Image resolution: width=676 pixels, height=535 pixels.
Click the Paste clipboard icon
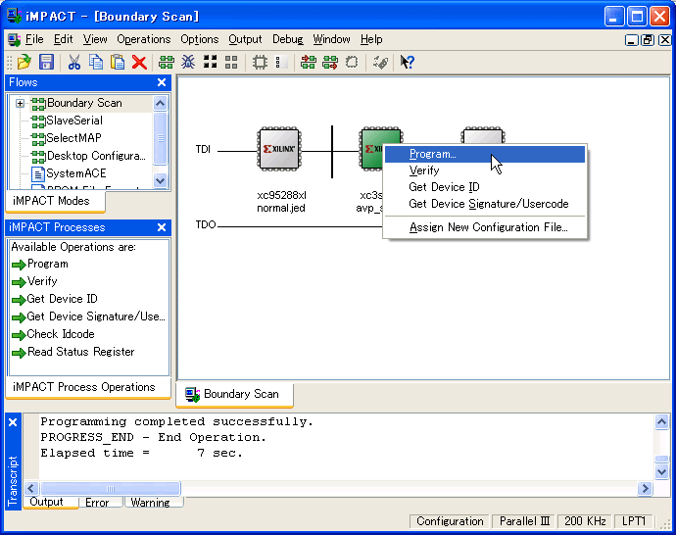[x=118, y=62]
